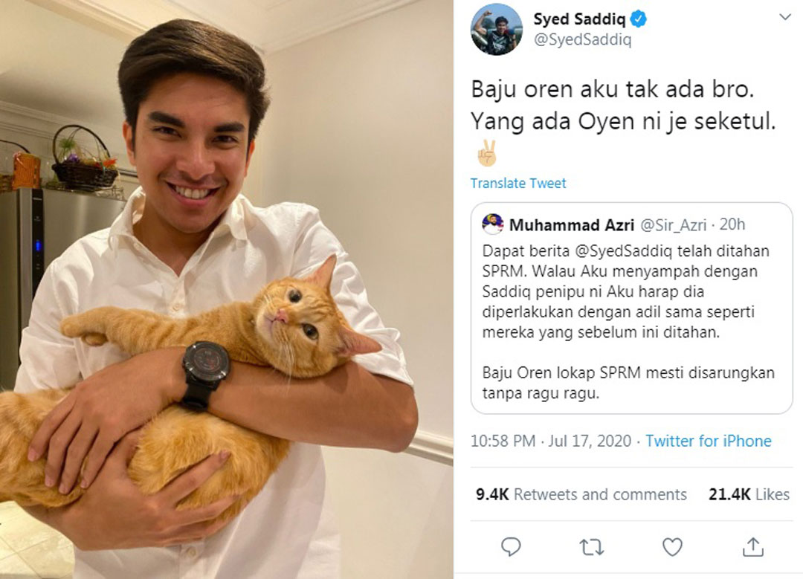This screenshot has height=579, width=803.
Task: Like the tweet with the heart icon
Action: tap(672, 547)
